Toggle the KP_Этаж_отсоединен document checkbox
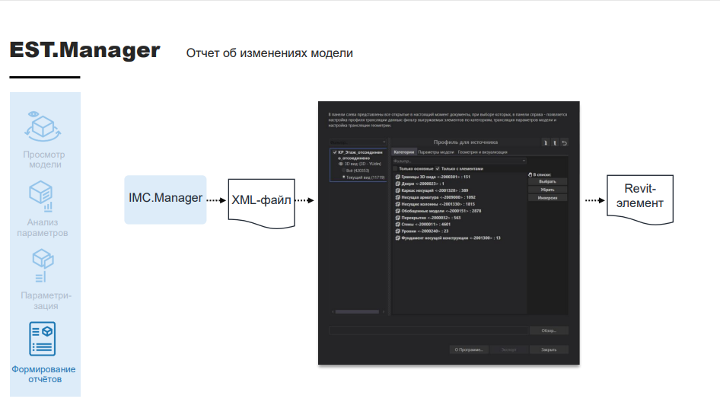Image resolution: width=720 pixels, height=402 pixels. (335, 152)
